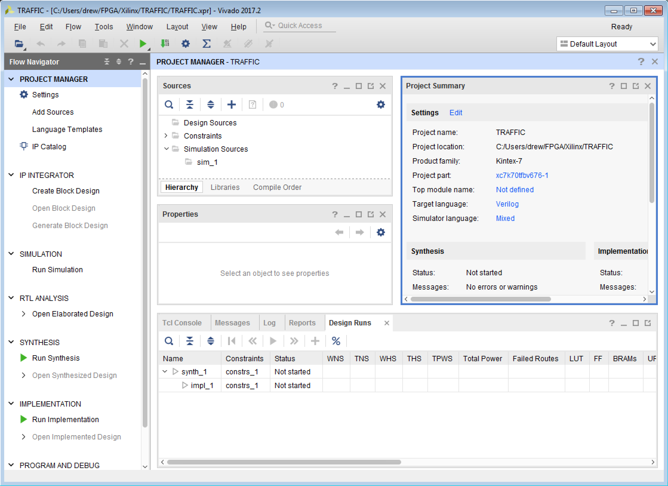Expand all in Design Runs toolbar
This screenshot has width=668, height=486.
pos(211,341)
